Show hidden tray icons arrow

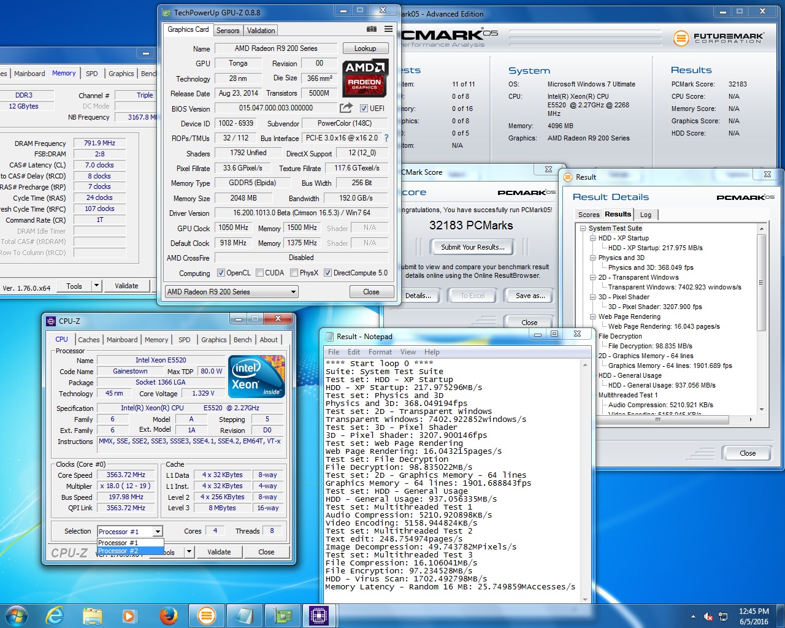(x=693, y=616)
